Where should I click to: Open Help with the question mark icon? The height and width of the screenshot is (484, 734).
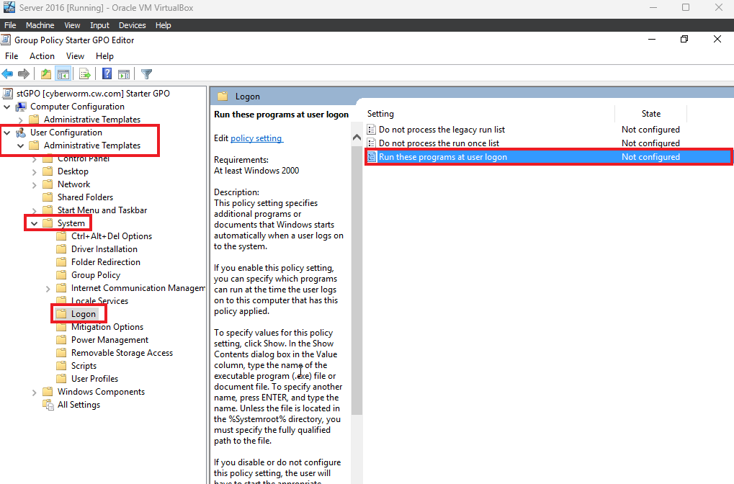107,74
